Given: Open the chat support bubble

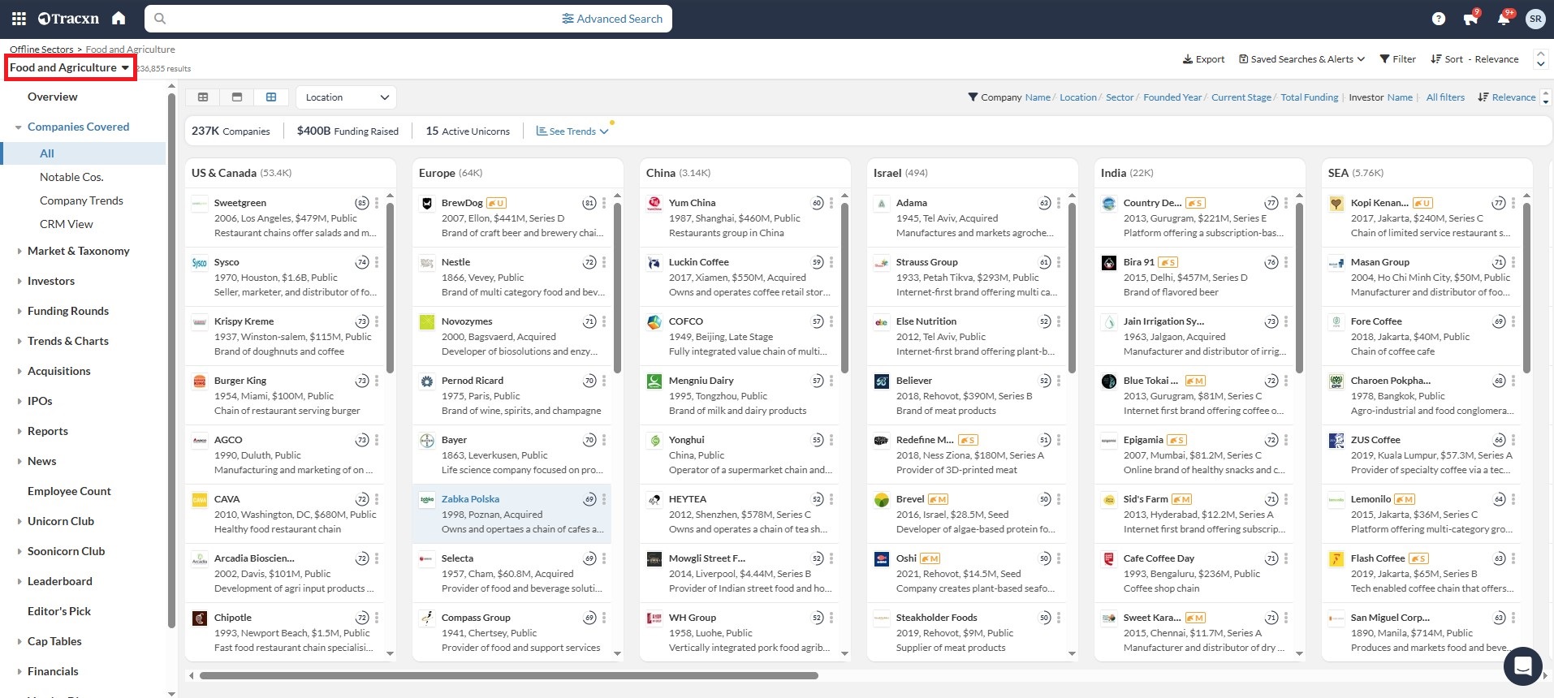Looking at the screenshot, I should (1522, 666).
